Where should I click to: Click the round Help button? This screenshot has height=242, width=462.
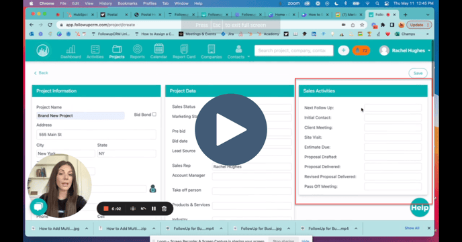(x=420, y=208)
